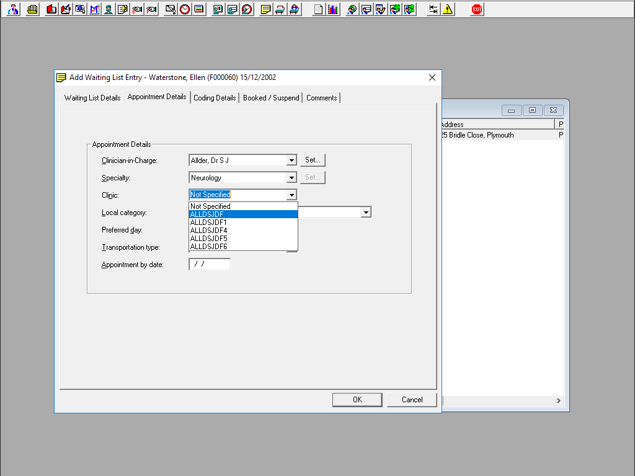The width and height of the screenshot is (635, 476).
Task: Click the person with green arrows icon
Action: point(409,9)
